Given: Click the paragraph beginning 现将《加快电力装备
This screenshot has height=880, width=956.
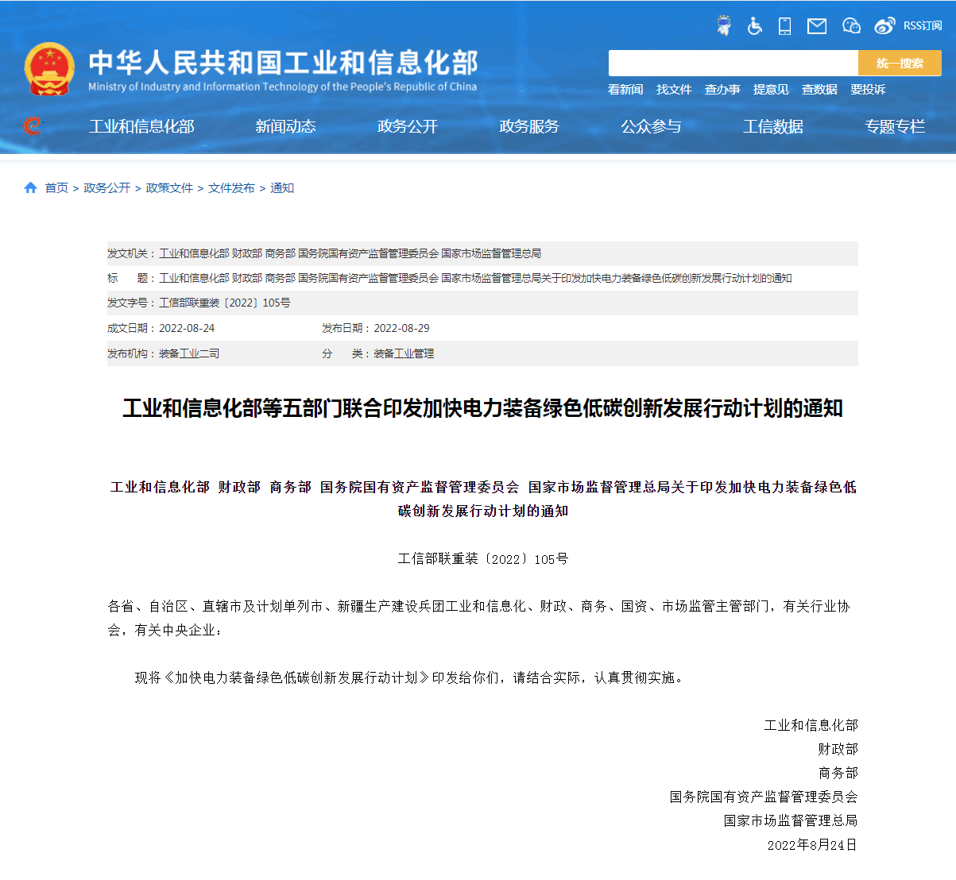Looking at the screenshot, I should coord(410,677).
